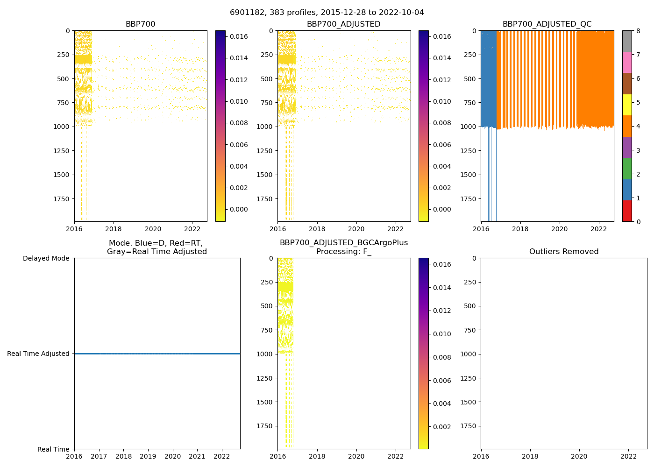Click the blue horizontal line in Mode plot
Image resolution: width=654 pixels, height=467 pixels.
pos(157,354)
